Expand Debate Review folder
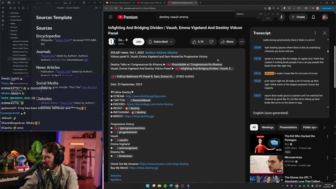Screen dimensions: 336x189 click(x=16, y=20)
